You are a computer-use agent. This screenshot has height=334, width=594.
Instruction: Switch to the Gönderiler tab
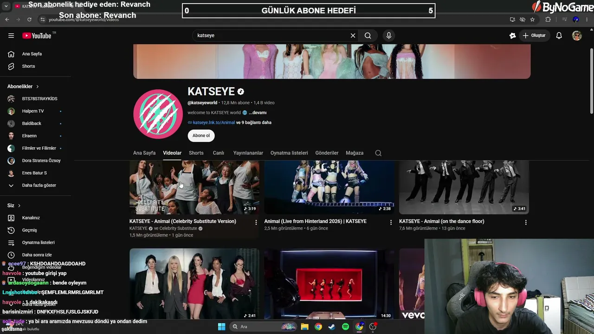(327, 153)
